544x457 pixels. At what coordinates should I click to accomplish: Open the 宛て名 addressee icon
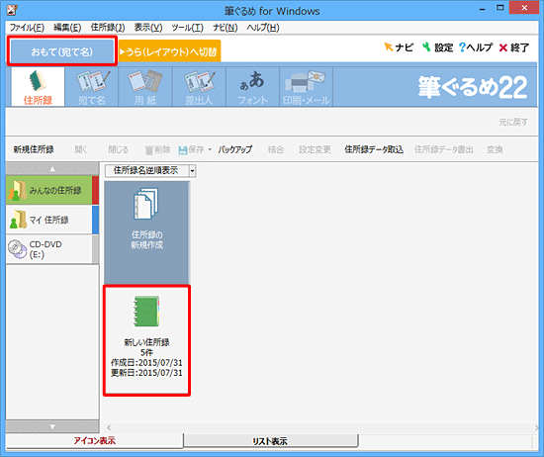point(92,87)
